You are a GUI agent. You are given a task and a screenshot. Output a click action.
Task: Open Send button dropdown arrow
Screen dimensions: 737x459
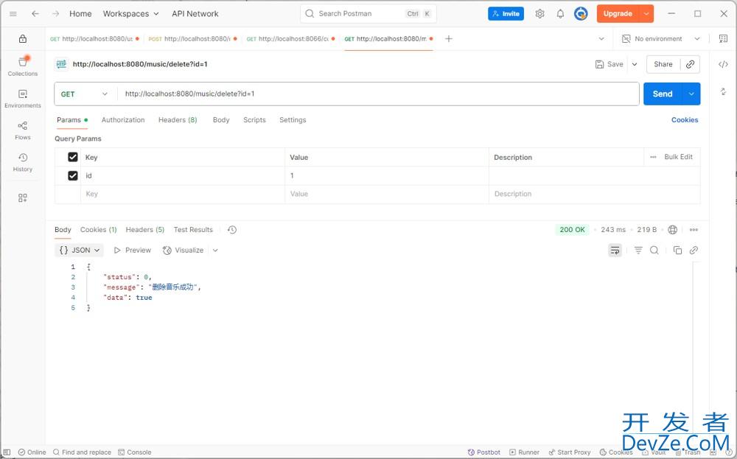(x=691, y=94)
